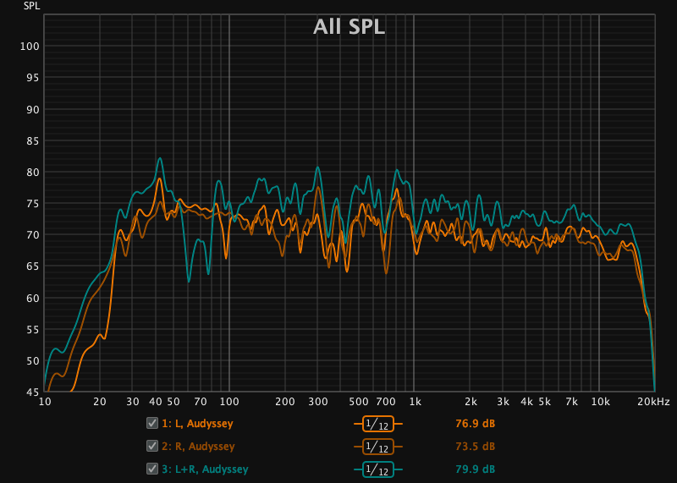Select the '3: L+R, Audyssey' legend label
The height and width of the screenshot is (483, 677).
coord(205,469)
